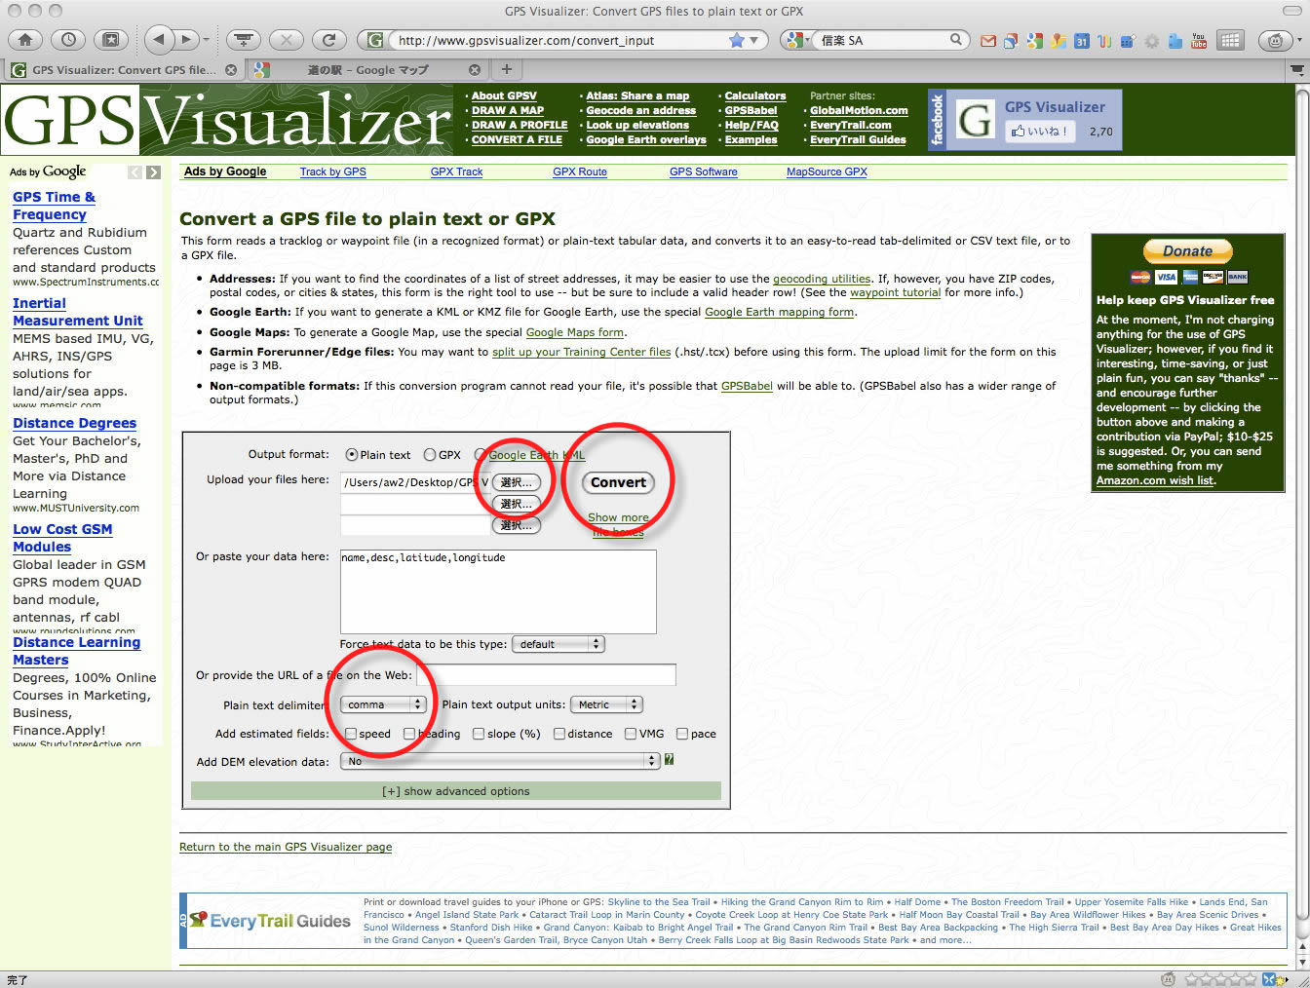Image resolution: width=1310 pixels, height=988 pixels.
Task: Open the grid toolbar icon beside YouTube
Action: click(x=1230, y=41)
